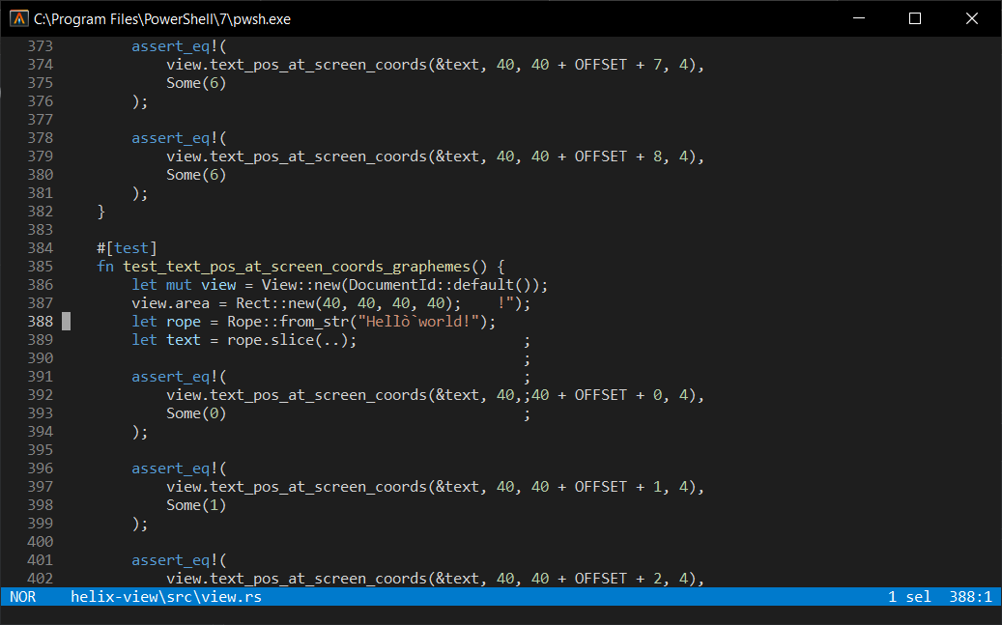The height and width of the screenshot is (625, 1002).
Task: Click line number 384 in the gutter
Action: click(41, 248)
